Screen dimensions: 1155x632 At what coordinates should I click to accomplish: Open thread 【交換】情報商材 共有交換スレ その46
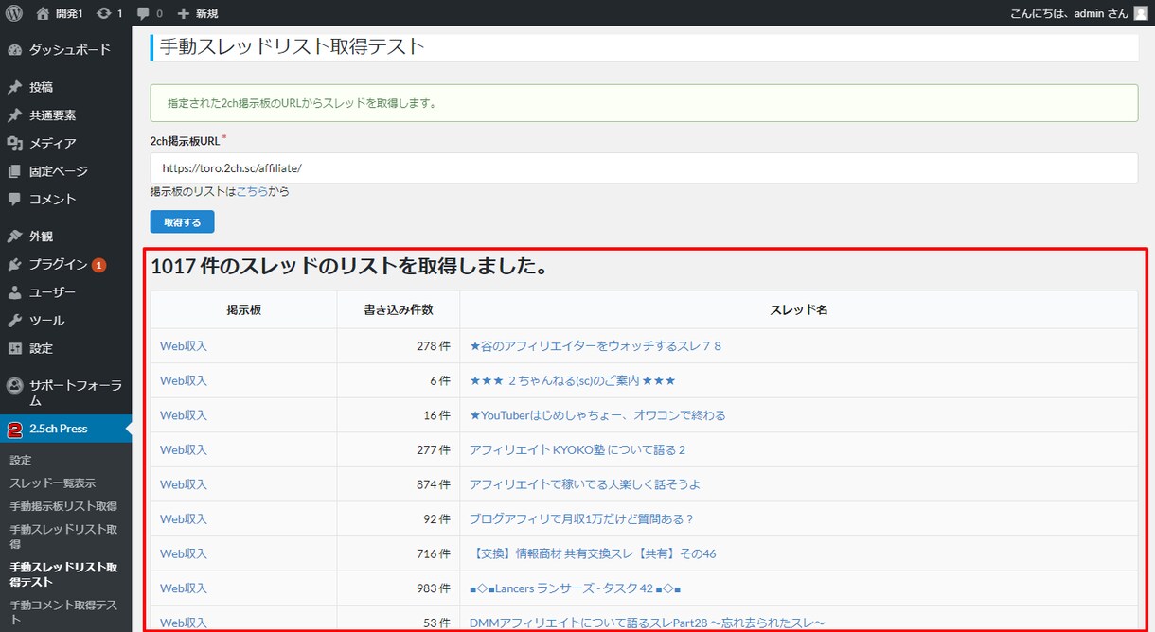593,553
